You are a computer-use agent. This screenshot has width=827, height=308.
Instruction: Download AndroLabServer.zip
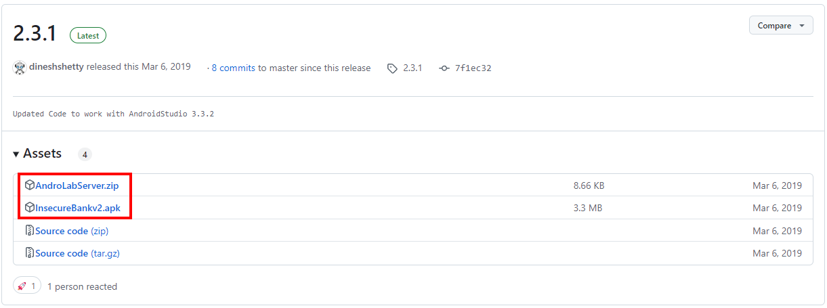[x=77, y=185]
